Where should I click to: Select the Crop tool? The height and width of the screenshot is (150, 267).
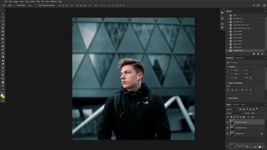tap(3, 28)
